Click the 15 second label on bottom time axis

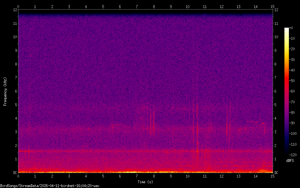[x=272, y=176]
